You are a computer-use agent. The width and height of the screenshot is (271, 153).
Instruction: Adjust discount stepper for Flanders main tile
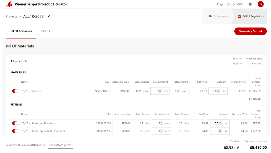218,91
